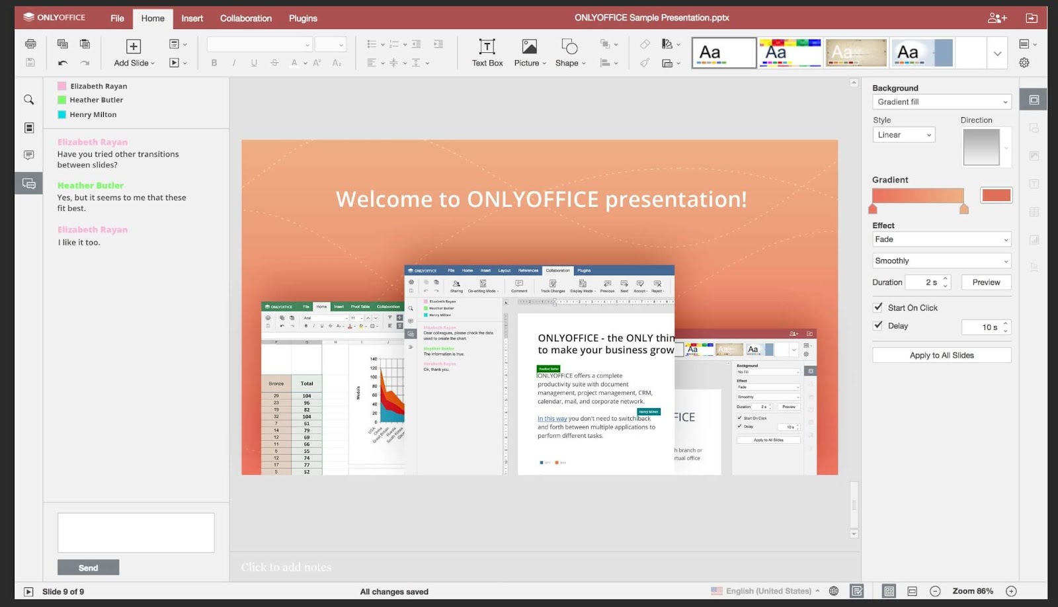Click the Paste icon
Image resolution: width=1058 pixels, height=607 pixels.
tap(85, 44)
